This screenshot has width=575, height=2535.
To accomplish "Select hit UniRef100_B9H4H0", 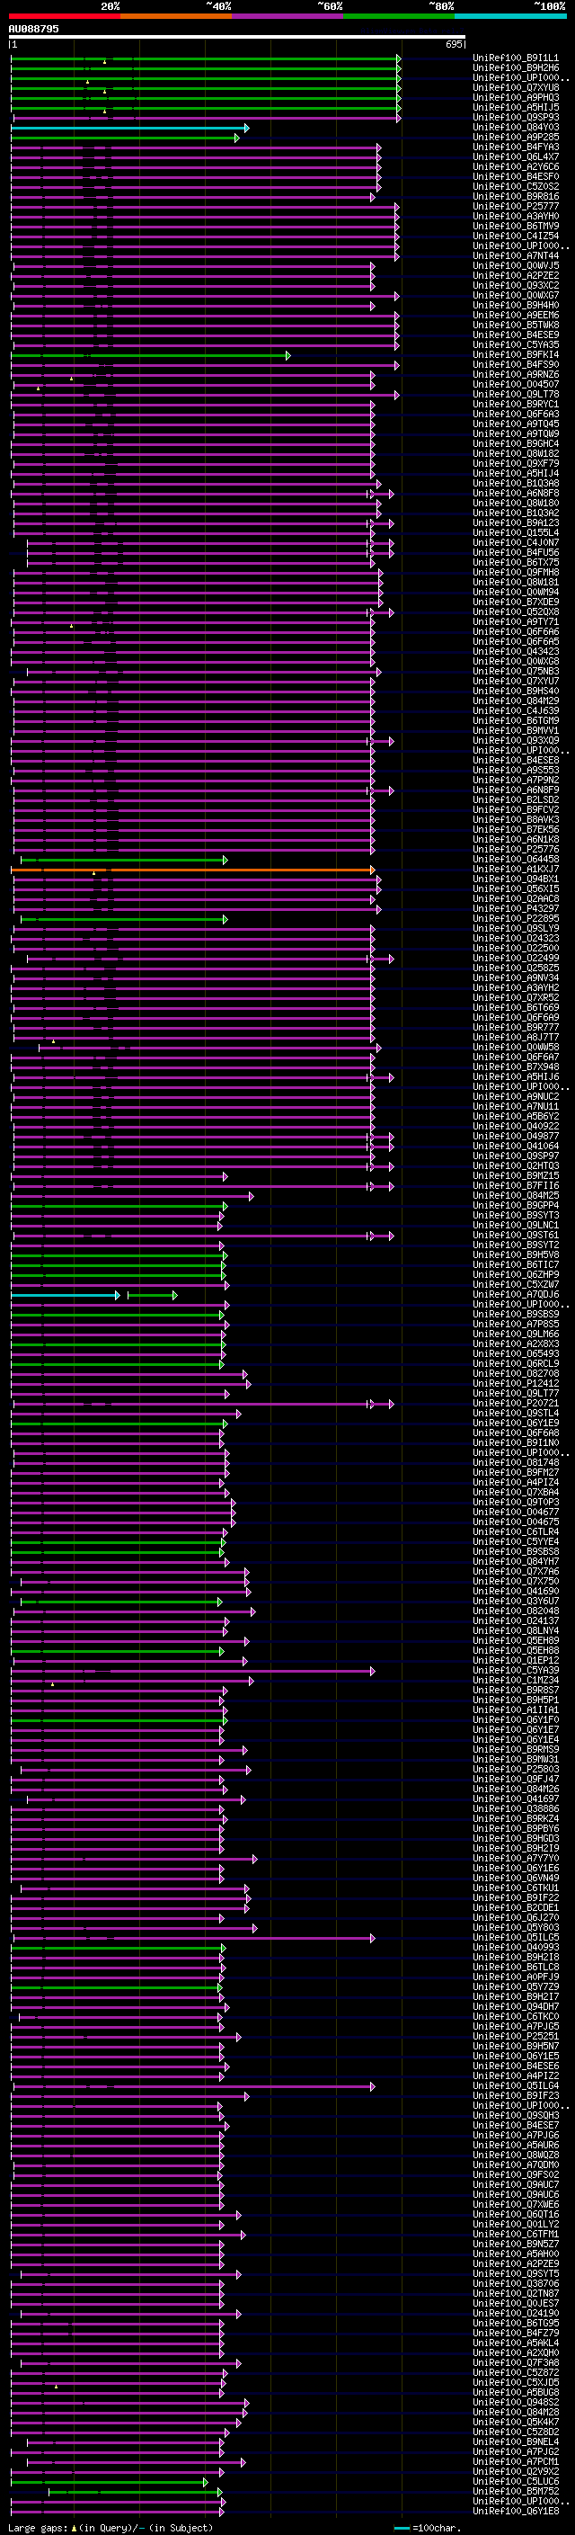I will coord(516,305).
